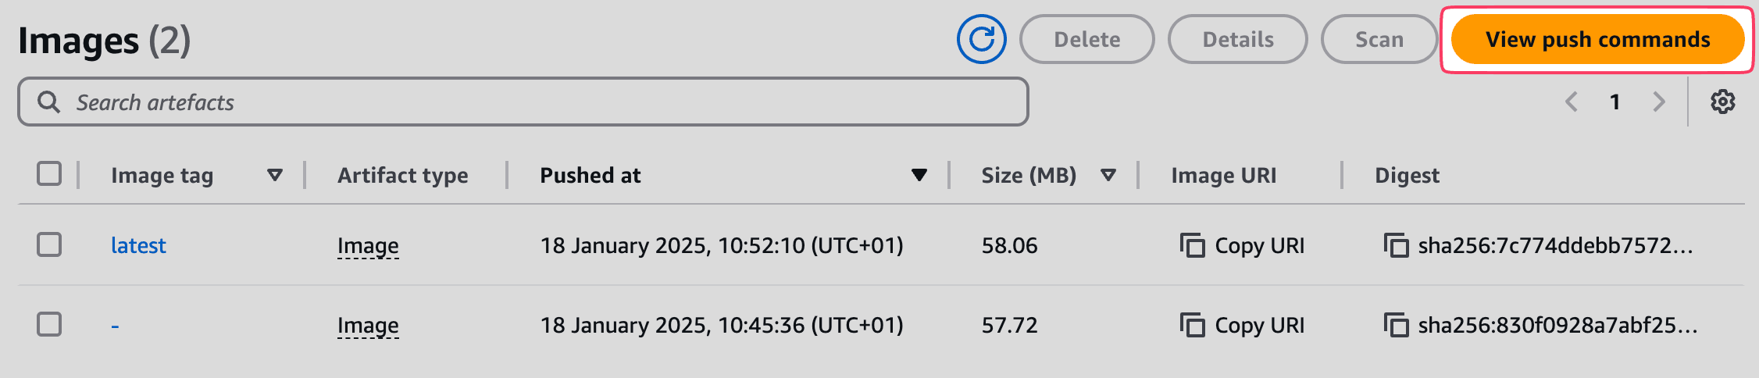Check the box for untagged image
The image size is (1759, 378).
coord(49,323)
